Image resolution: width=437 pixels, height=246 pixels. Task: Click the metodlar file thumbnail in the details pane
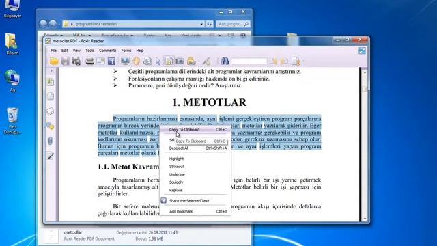(51, 236)
